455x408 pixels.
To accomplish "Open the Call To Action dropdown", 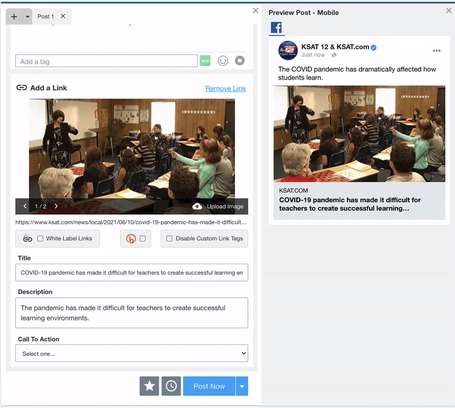I will pos(132,353).
